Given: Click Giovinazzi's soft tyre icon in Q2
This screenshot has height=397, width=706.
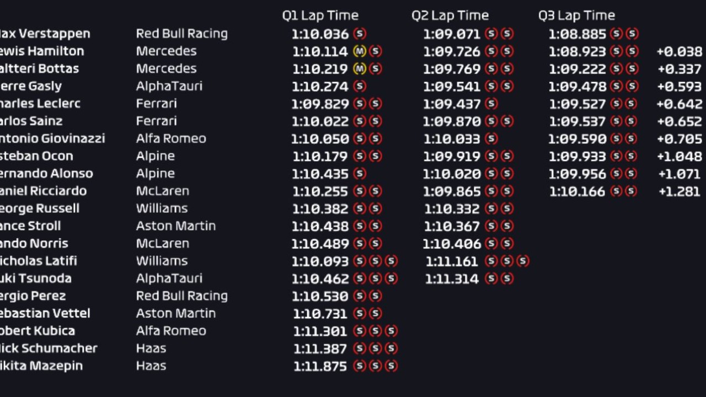Looking at the screenshot, I should click(x=491, y=139).
